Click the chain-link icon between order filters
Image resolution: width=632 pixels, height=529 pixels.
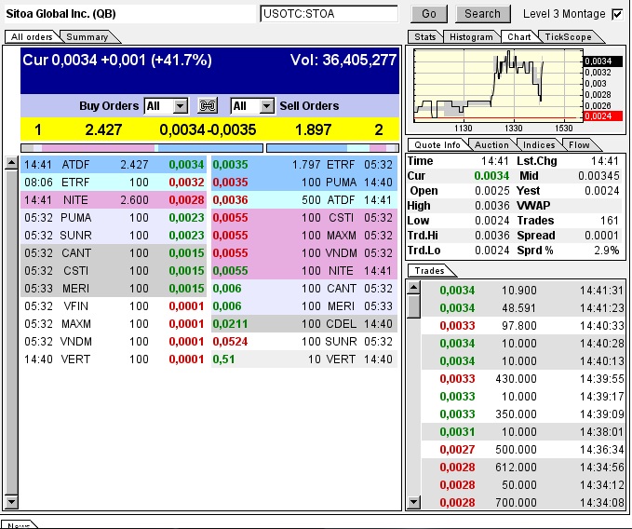(207, 106)
